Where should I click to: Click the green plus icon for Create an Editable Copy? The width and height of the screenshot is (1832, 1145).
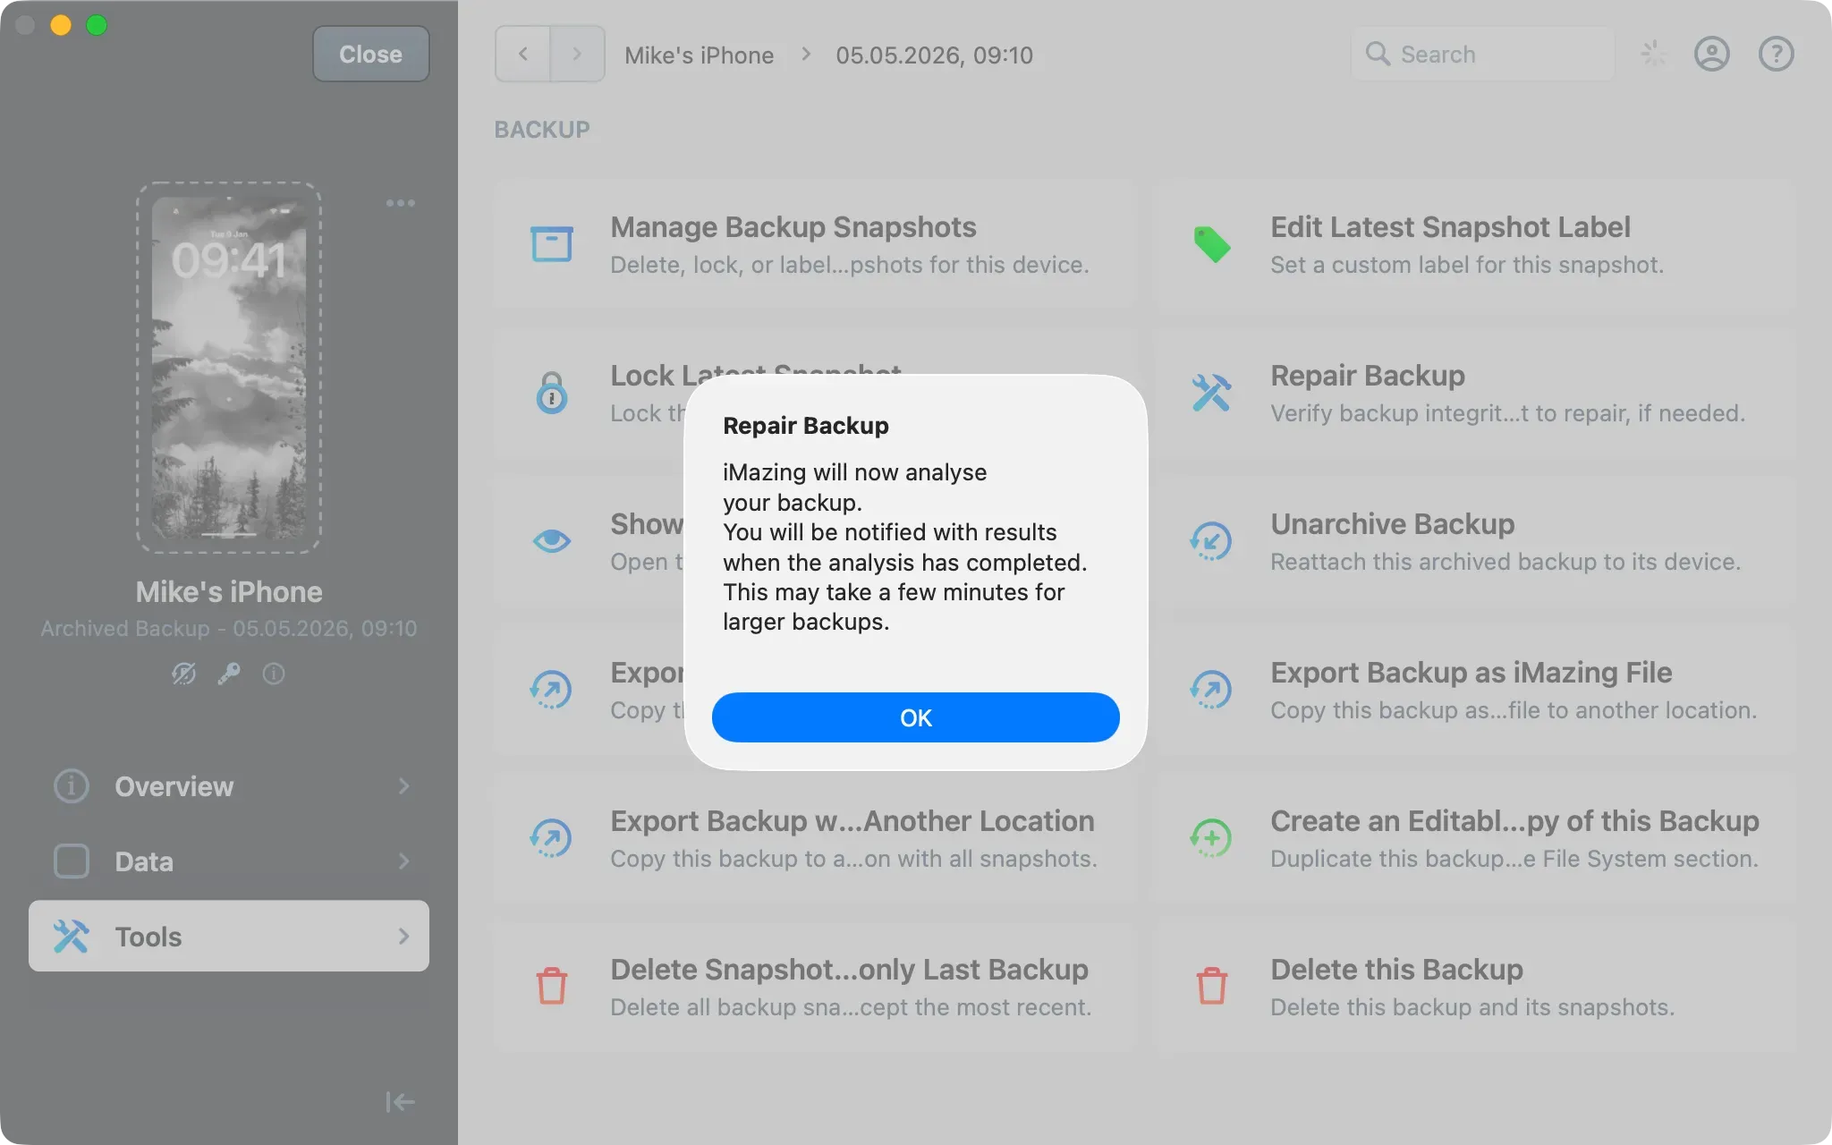tap(1212, 838)
